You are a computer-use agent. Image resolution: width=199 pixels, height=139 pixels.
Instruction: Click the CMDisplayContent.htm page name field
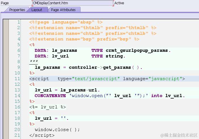click(x=73, y=3)
